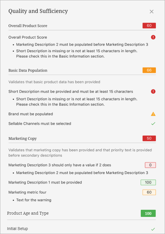Select the Brand must be populated rule
This screenshot has height=234, width=165.
pyautogui.click(x=30, y=114)
